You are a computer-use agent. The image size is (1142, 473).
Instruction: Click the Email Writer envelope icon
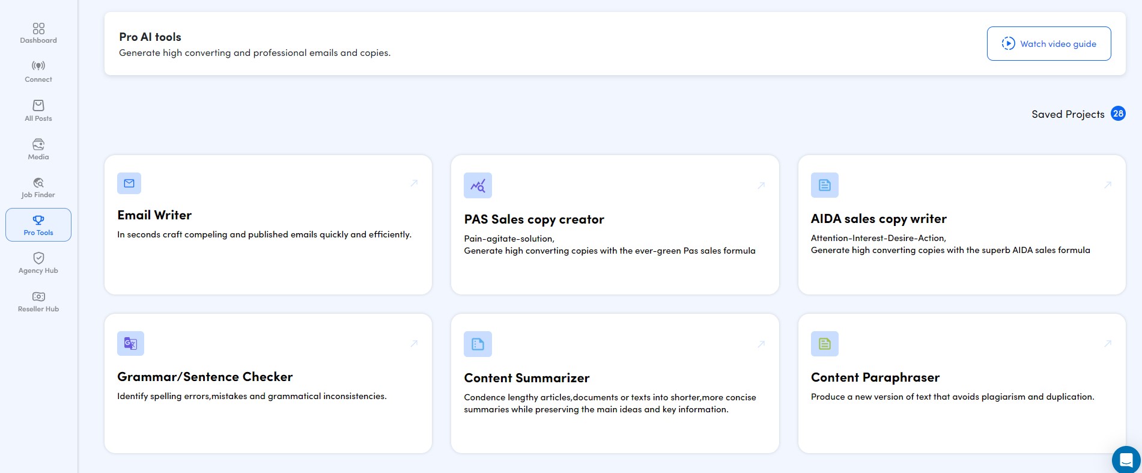point(129,183)
